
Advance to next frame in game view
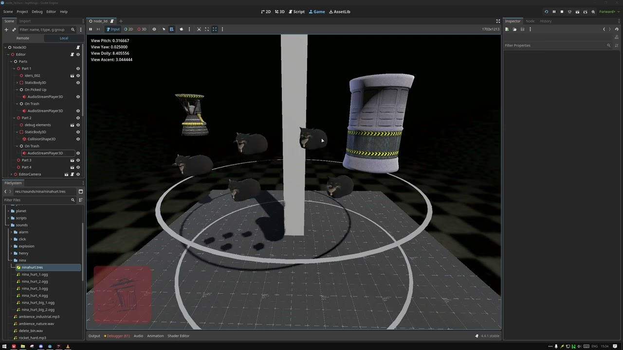click(98, 29)
